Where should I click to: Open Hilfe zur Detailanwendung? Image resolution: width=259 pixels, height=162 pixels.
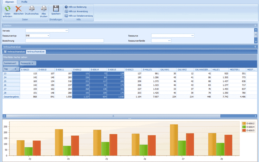click(x=79, y=16)
